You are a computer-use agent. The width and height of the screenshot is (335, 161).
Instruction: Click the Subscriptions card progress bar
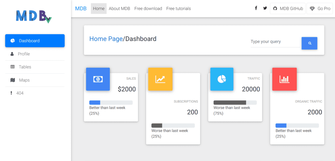[x=173, y=125]
